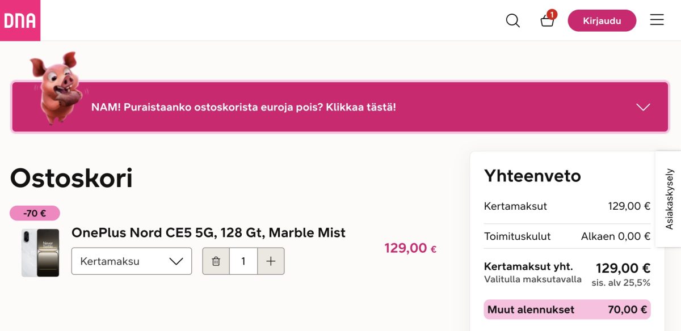
Task: Click the cart badge showing 1 item
Action: [x=553, y=12]
